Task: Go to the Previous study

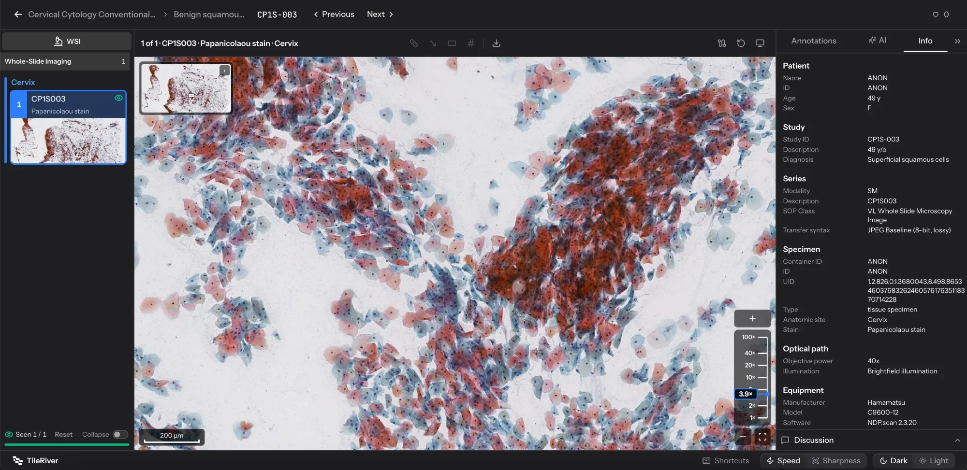Action: [334, 14]
